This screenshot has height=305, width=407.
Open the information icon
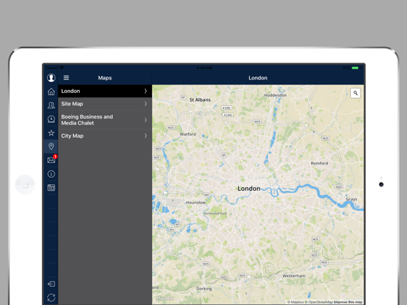click(51, 174)
